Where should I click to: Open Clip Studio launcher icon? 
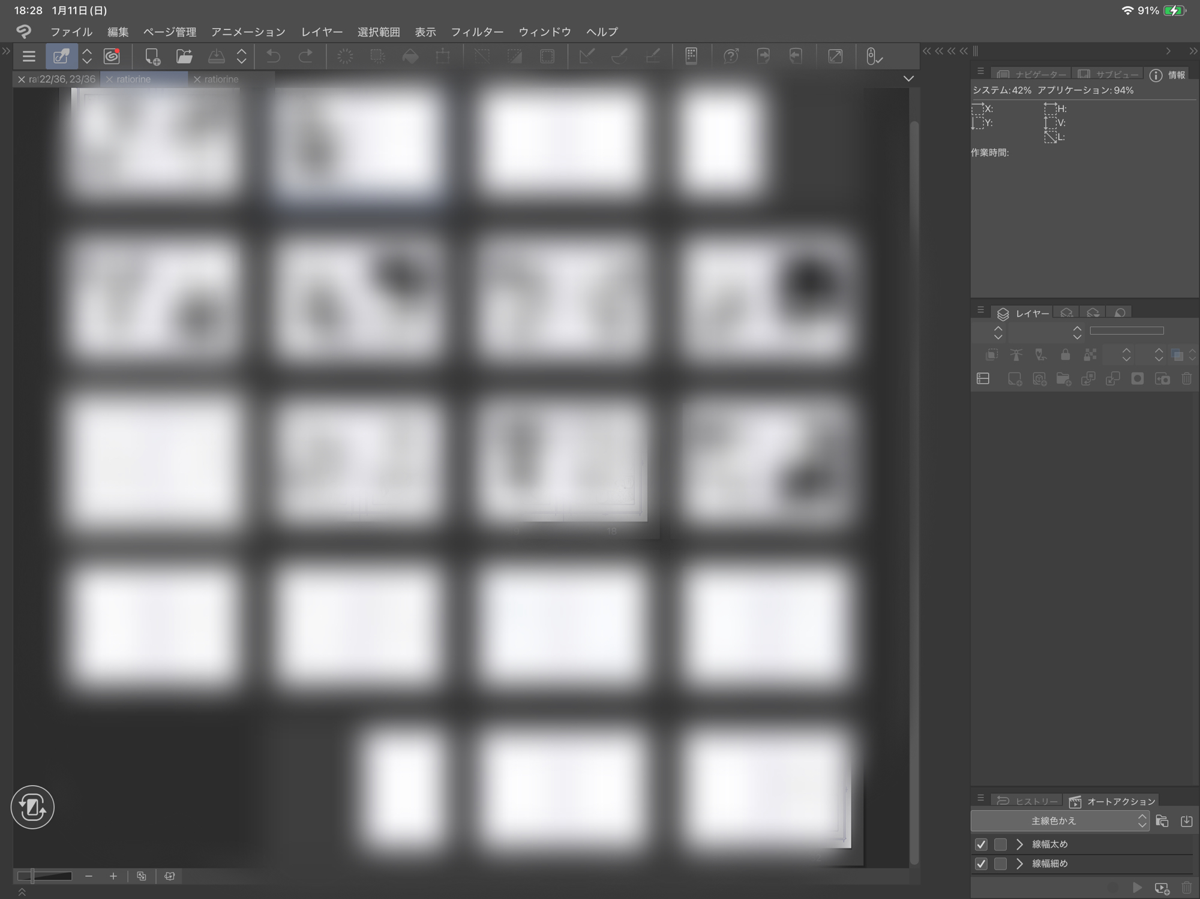pyautogui.click(x=112, y=56)
